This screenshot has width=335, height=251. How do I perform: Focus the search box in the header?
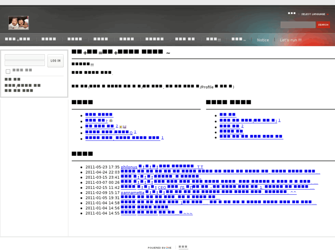[298, 25]
